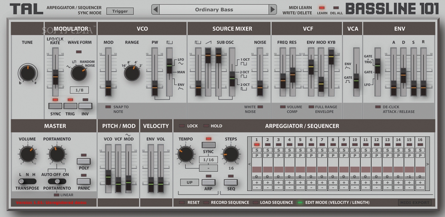Enable FULL RANGE ENVELOPE LED
Image resolution: width=445 pixels, height=217 pixels.
(x=311, y=107)
